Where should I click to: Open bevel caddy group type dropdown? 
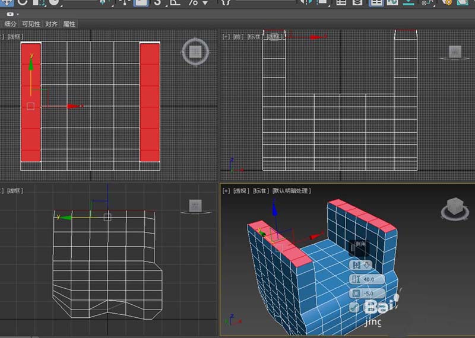coord(361,266)
